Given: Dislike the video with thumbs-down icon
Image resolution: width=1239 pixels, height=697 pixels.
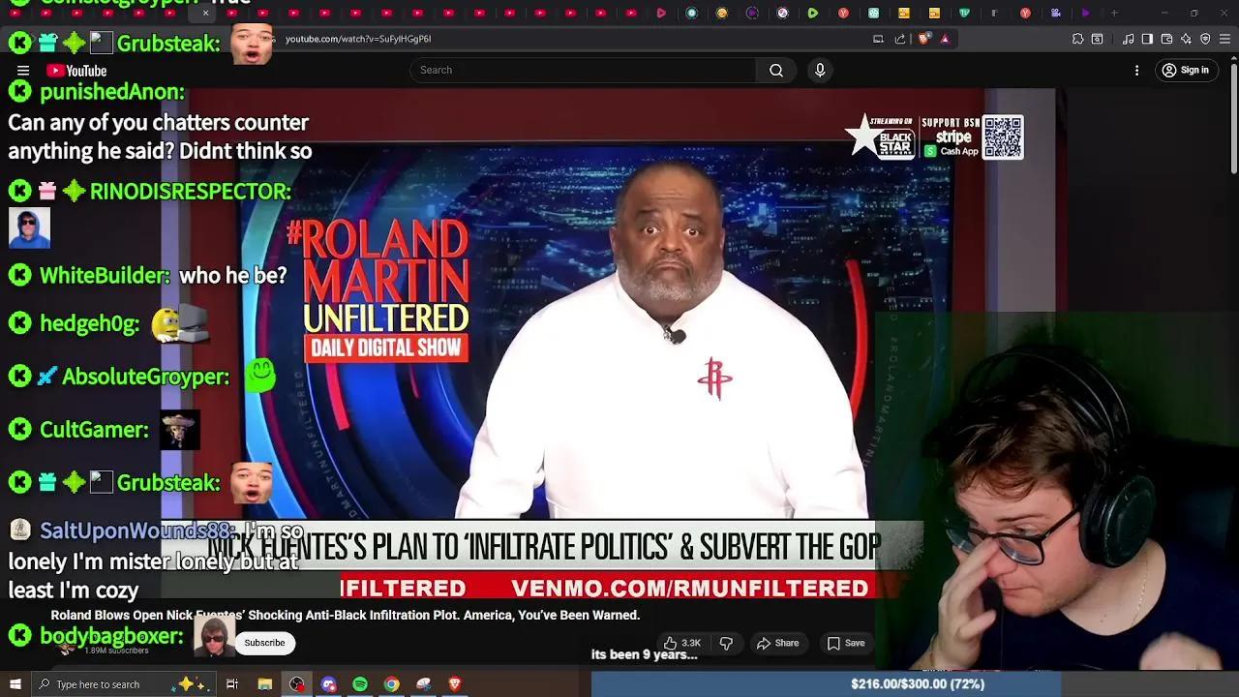Looking at the screenshot, I should tap(726, 643).
